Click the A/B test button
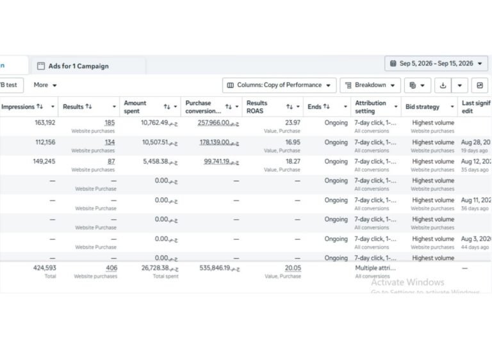 [11, 85]
